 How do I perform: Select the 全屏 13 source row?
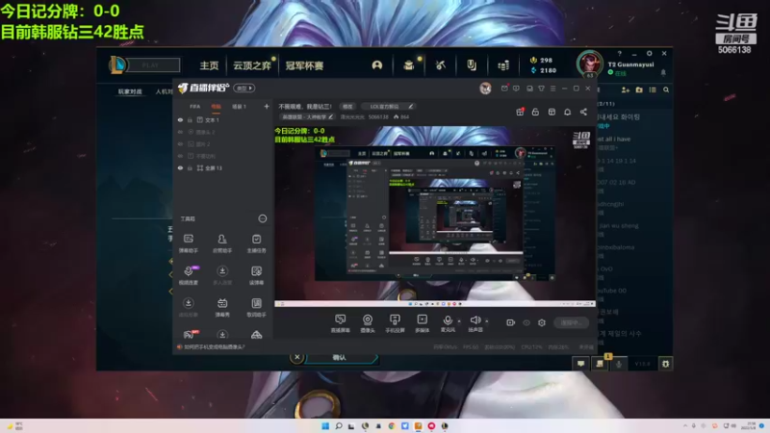[222, 168]
